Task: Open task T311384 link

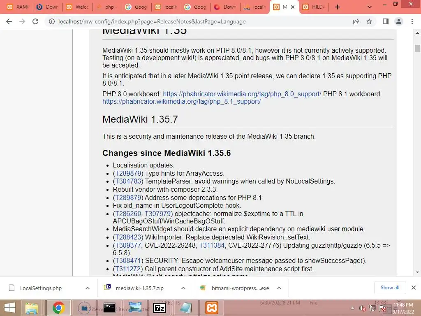Action: click(x=212, y=246)
